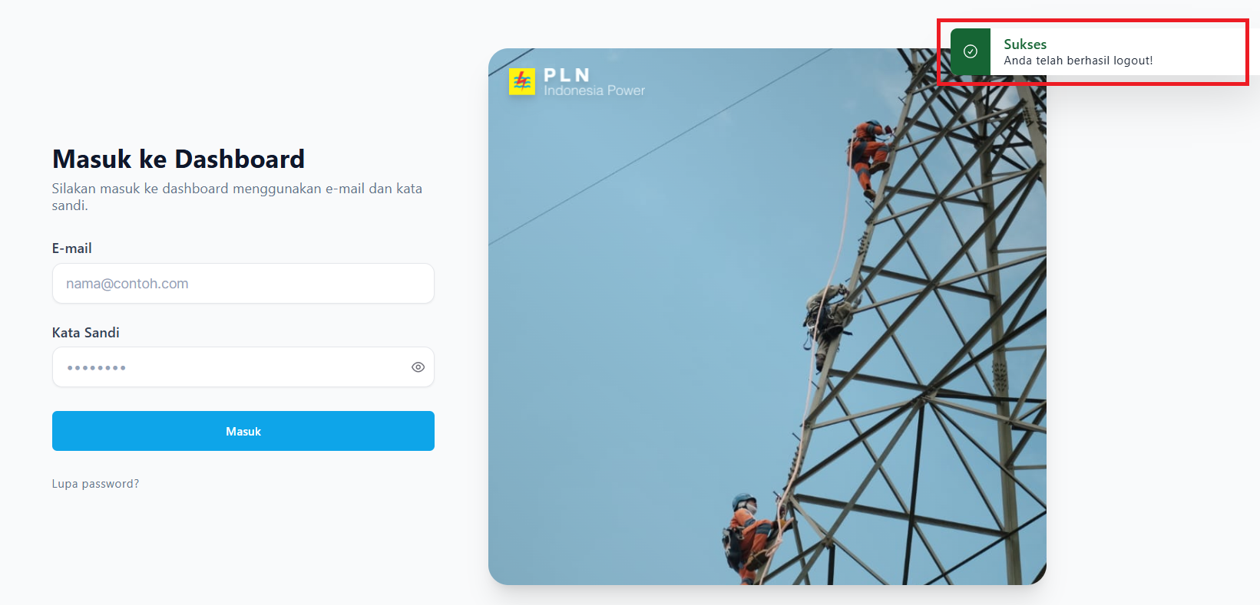
Task: Click the 'Silakan masuk ke dashboard' subtitle text
Action: click(237, 197)
